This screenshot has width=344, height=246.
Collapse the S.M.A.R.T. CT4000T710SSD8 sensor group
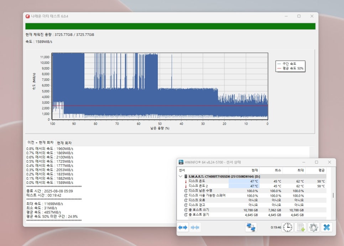pos(181,176)
